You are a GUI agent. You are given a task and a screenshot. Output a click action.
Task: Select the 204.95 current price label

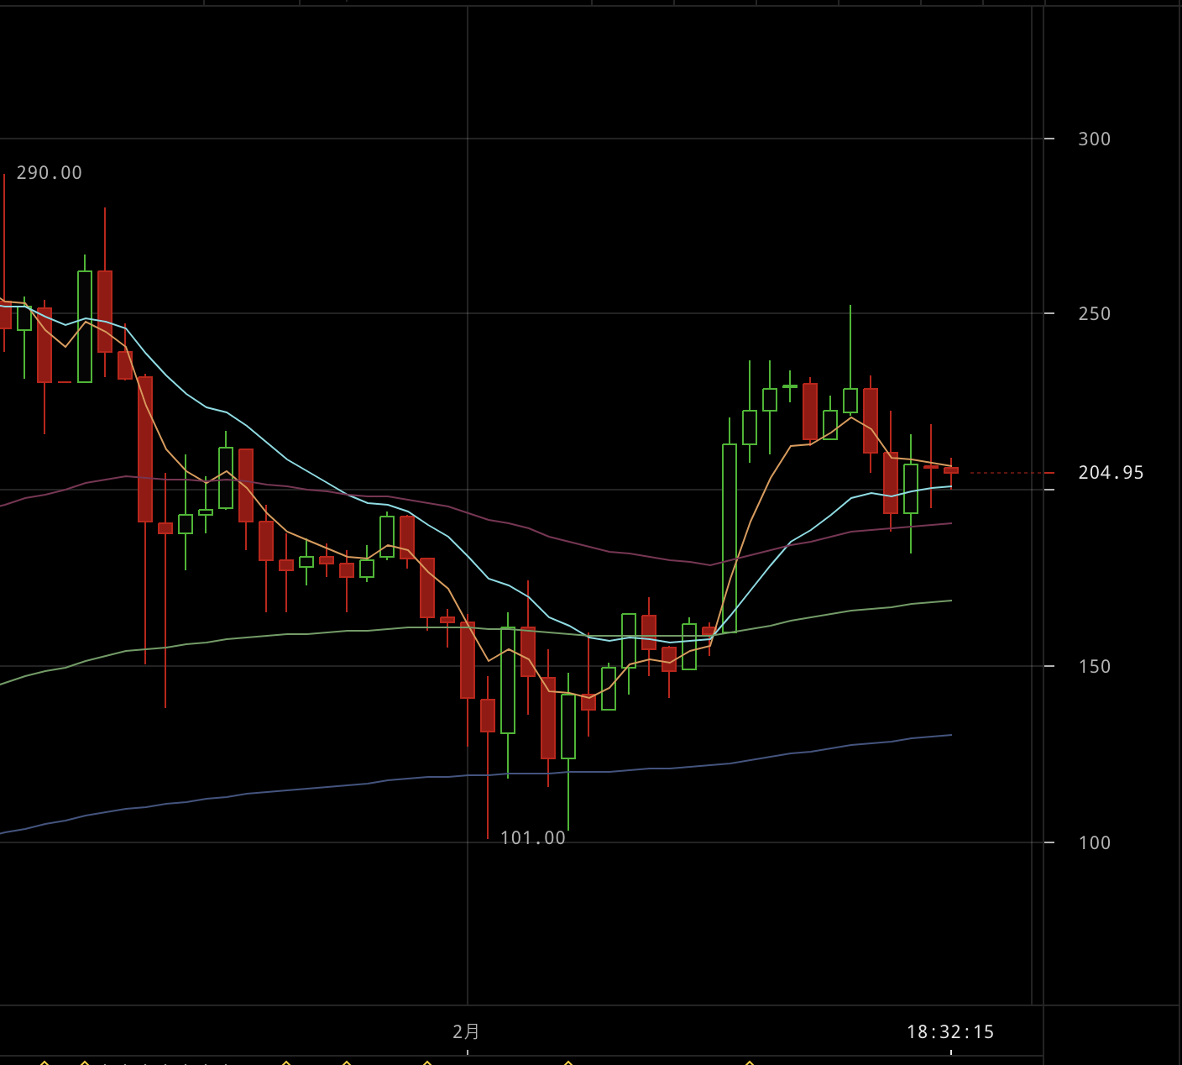point(1111,473)
